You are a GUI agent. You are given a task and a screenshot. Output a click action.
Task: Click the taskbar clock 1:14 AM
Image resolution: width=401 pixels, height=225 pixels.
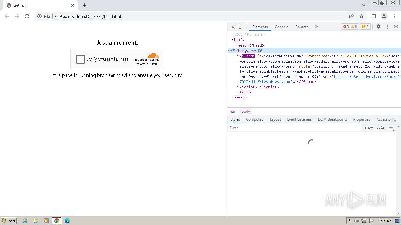click(385, 221)
